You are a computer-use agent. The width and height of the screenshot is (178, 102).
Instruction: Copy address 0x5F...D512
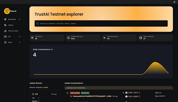click(x=139, y=93)
